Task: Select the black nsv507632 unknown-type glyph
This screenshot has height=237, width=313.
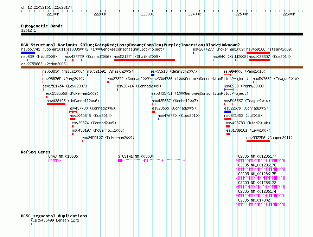Action: click(x=255, y=82)
